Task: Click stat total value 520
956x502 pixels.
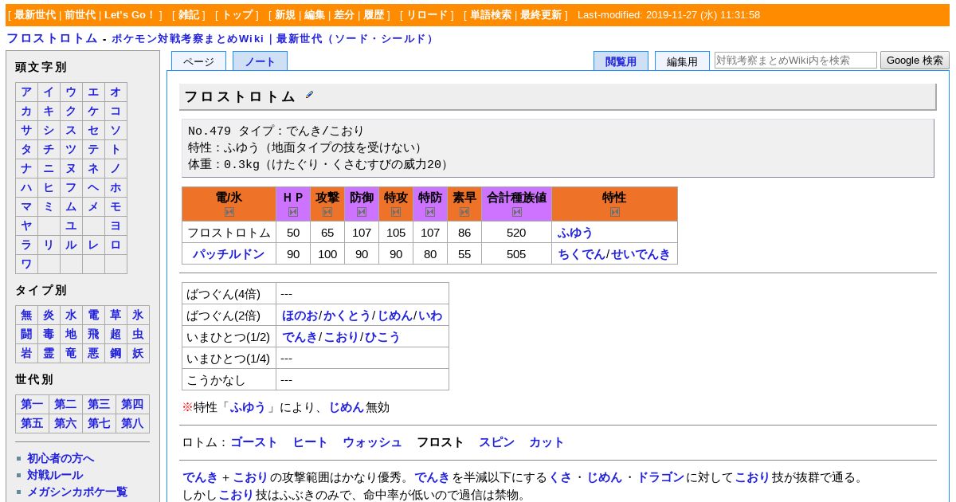Action: 516,233
